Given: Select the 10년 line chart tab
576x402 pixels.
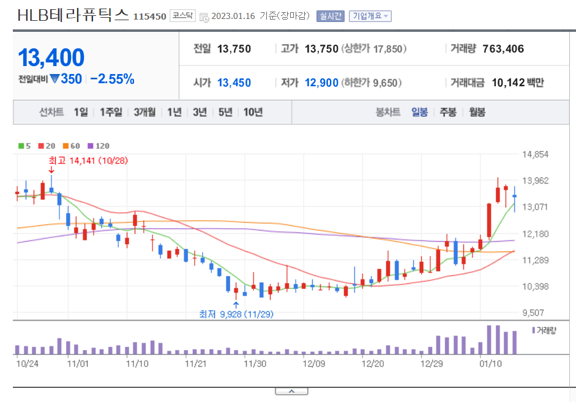Looking at the screenshot, I should [253, 112].
